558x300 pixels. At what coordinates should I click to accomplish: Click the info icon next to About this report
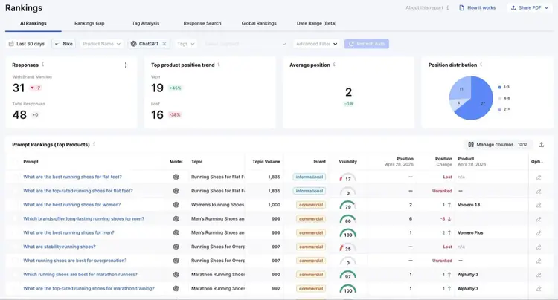click(447, 7)
